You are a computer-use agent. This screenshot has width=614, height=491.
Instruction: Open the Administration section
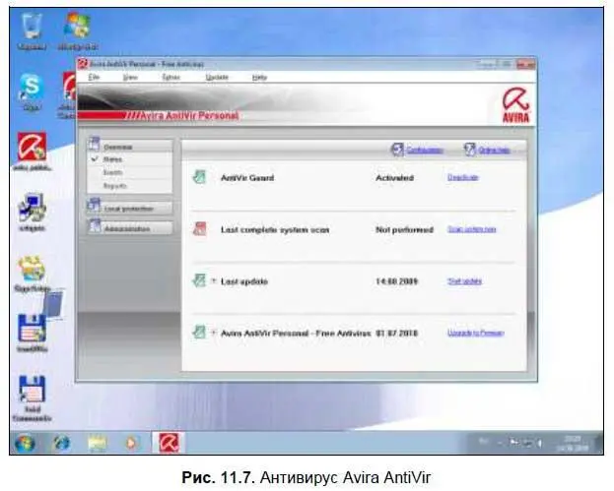[x=130, y=228]
